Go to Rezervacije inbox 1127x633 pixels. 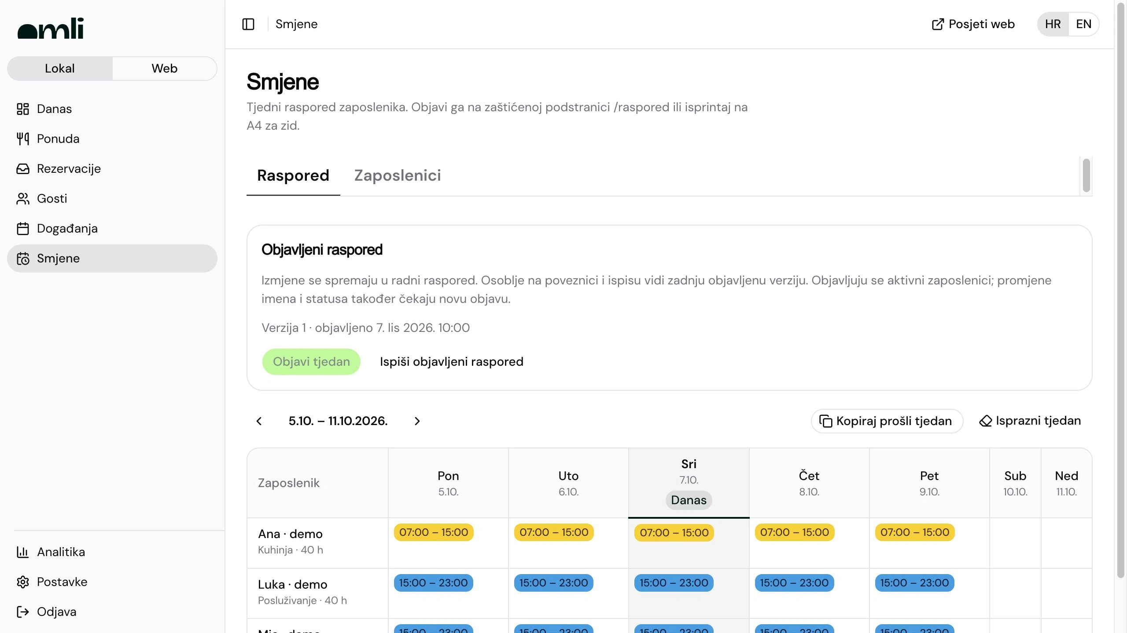112,169
